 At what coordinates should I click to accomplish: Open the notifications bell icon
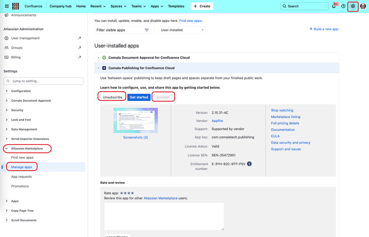coord(334,6)
